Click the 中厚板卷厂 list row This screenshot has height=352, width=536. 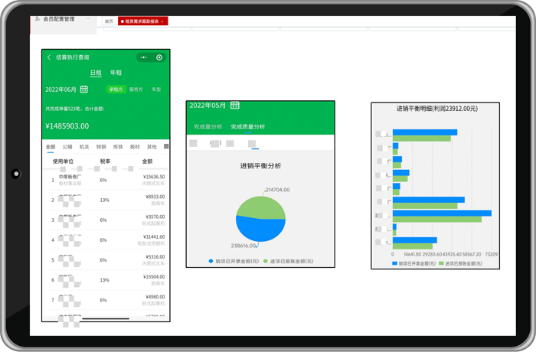pyautogui.click(x=106, y=180)
